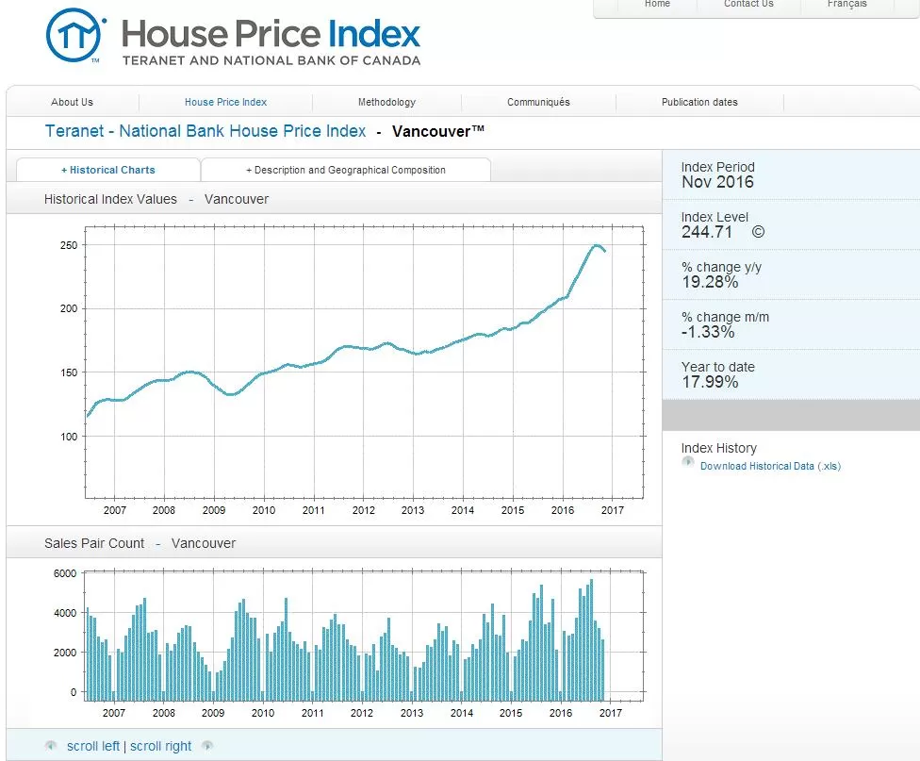Screen dimensions: 920x761
Task: Click the 2016 peak on index chart
Action: coord(596,245)
